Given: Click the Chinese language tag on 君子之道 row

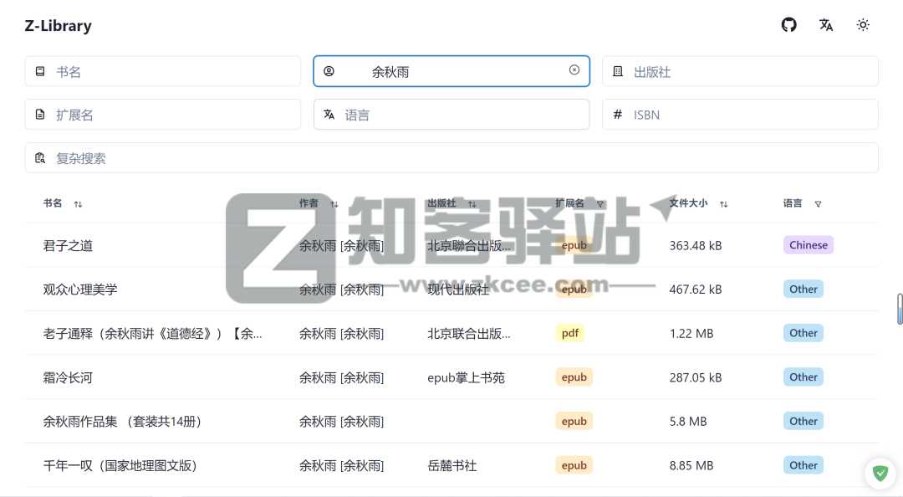Looking at the screenshot, I should tap(808, 244).
